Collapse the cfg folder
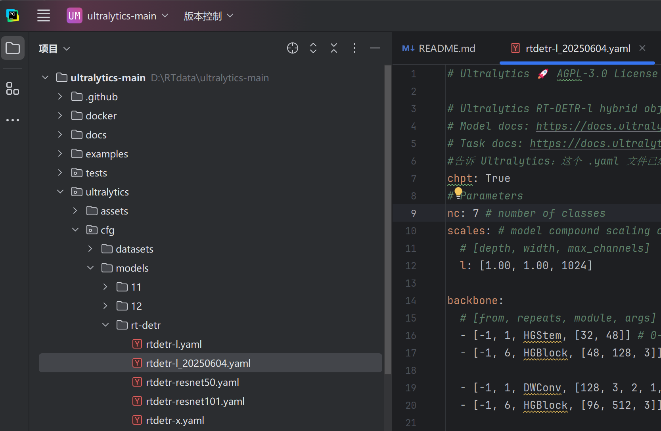 [75, 230]
